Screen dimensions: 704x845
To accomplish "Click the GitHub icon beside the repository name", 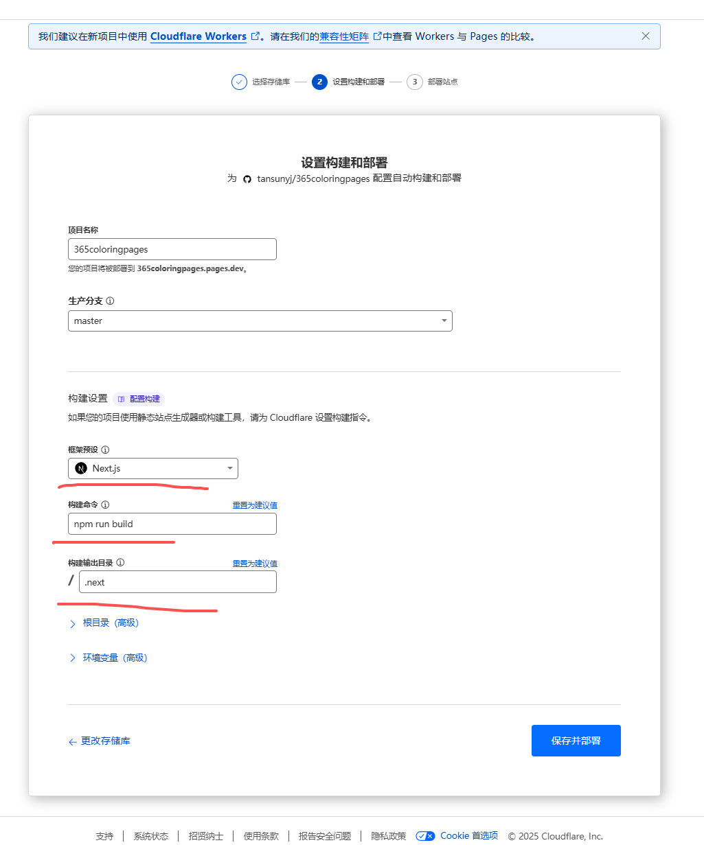I will (247, 178).
